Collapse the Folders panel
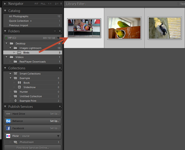The height and width of the screenshot is (150, 185). (5, 31)
